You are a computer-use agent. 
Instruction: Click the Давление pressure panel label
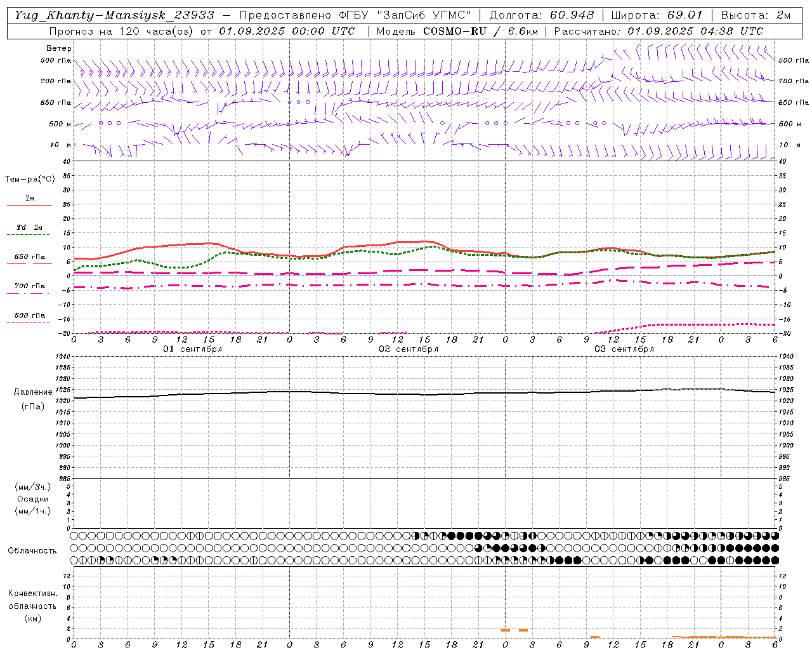33,392
